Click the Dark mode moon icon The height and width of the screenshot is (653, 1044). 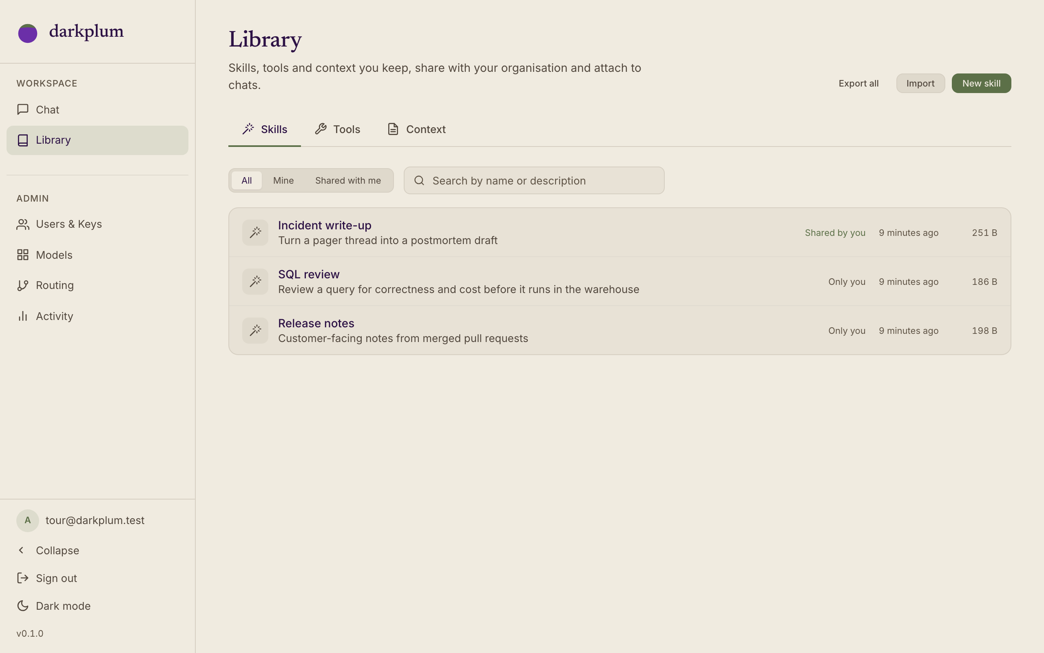coord(23,606)
